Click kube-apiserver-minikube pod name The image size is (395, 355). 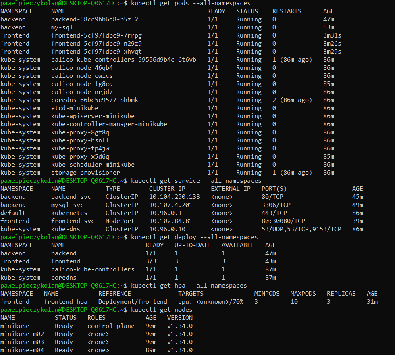(93, 116)
